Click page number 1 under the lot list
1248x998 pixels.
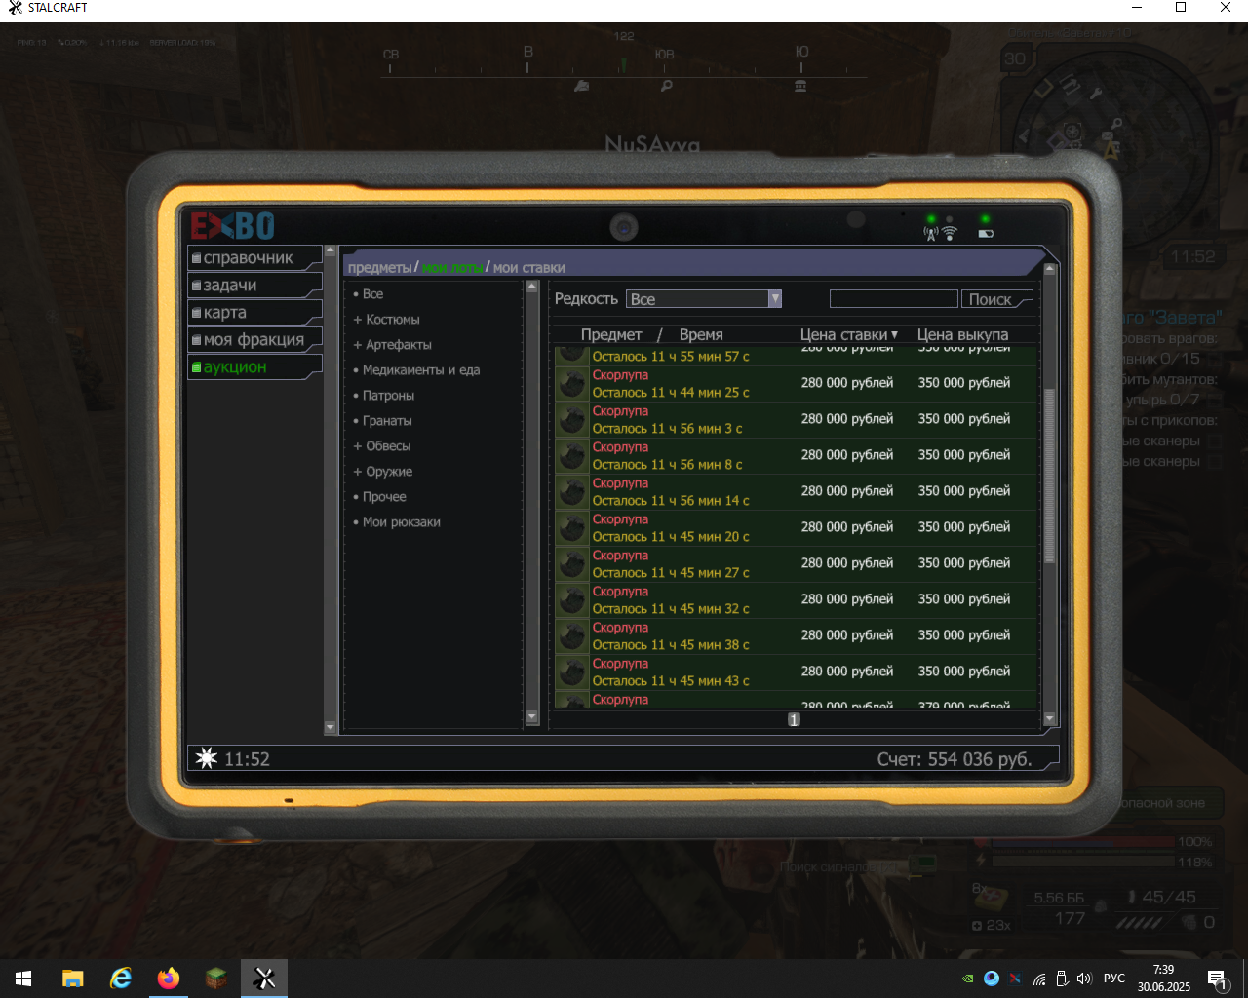794,719
